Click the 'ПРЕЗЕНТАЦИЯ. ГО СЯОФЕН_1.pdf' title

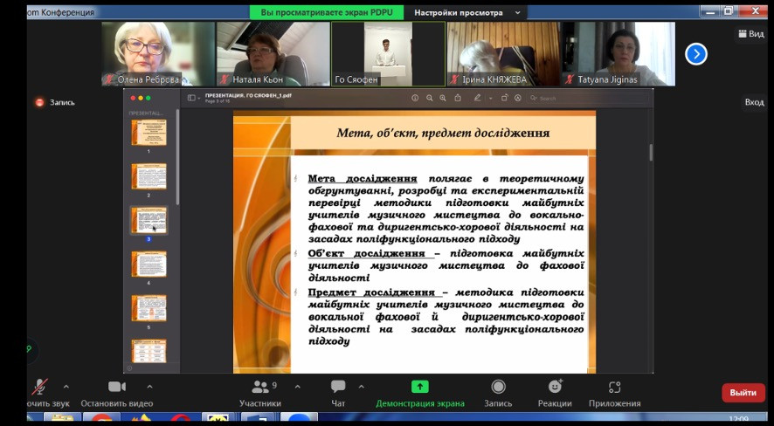click(x=248, y=96)
